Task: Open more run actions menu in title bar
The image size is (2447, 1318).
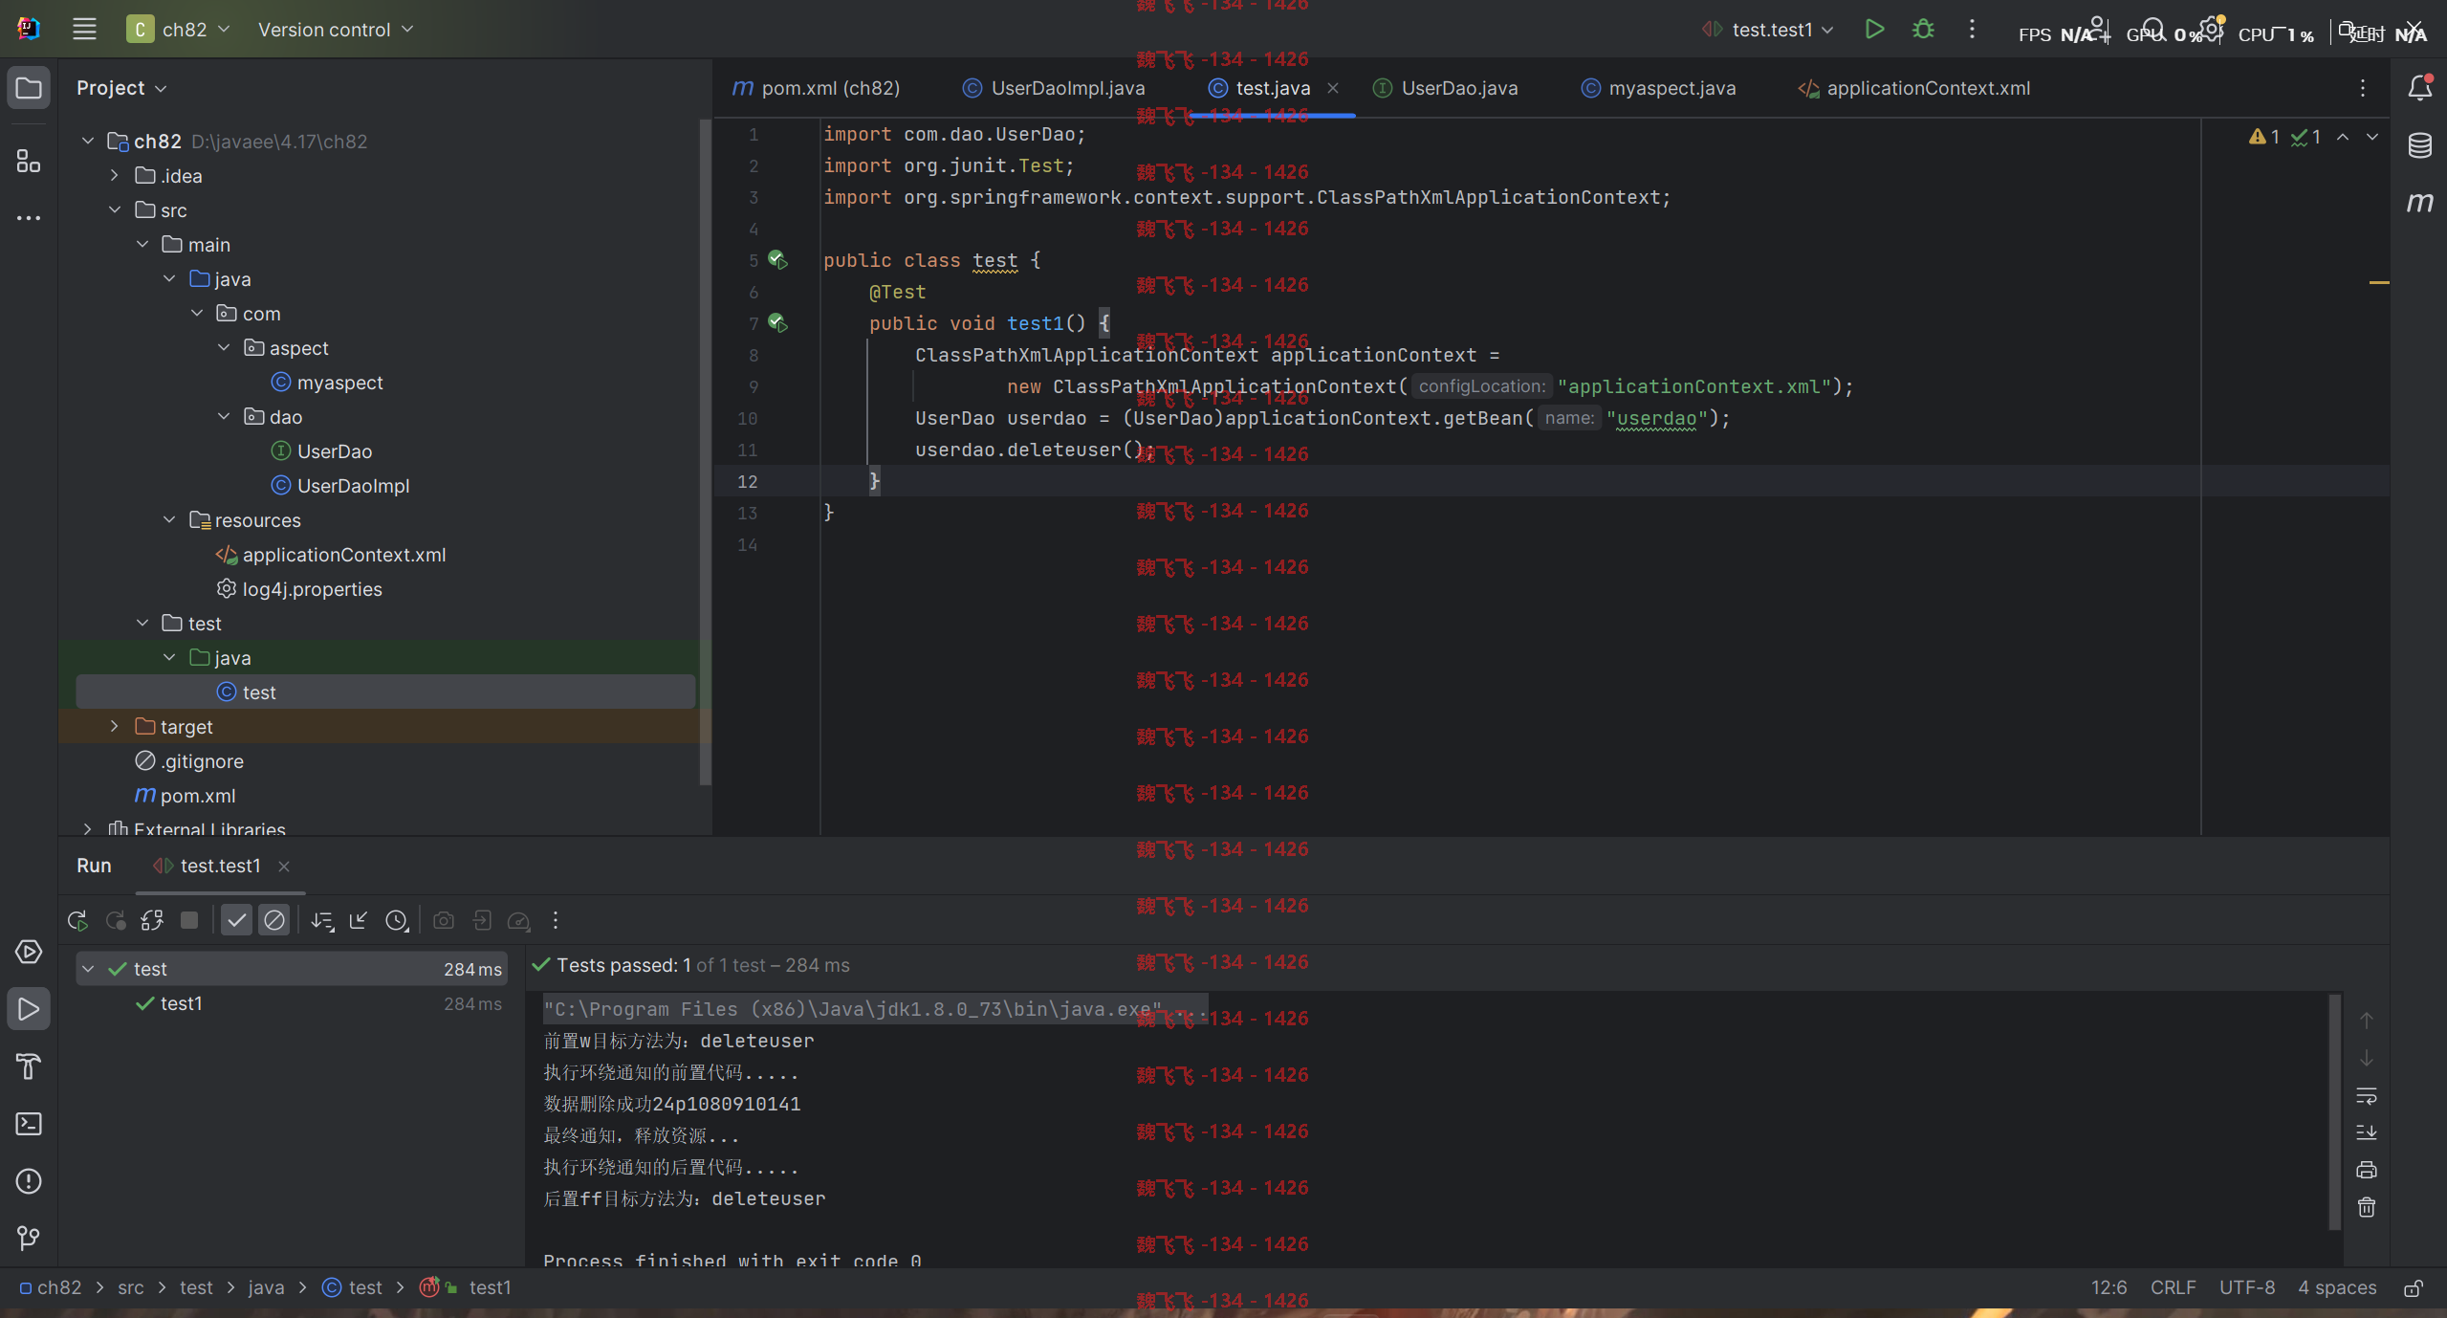Action: point(1972,30)
